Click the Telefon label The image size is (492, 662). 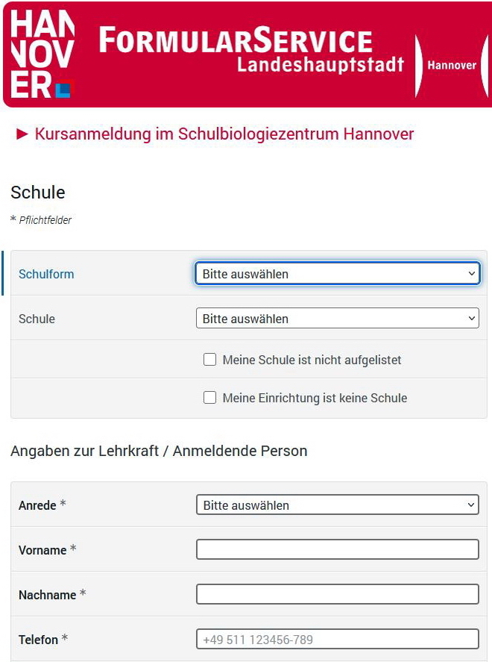(x=38, y=640)
